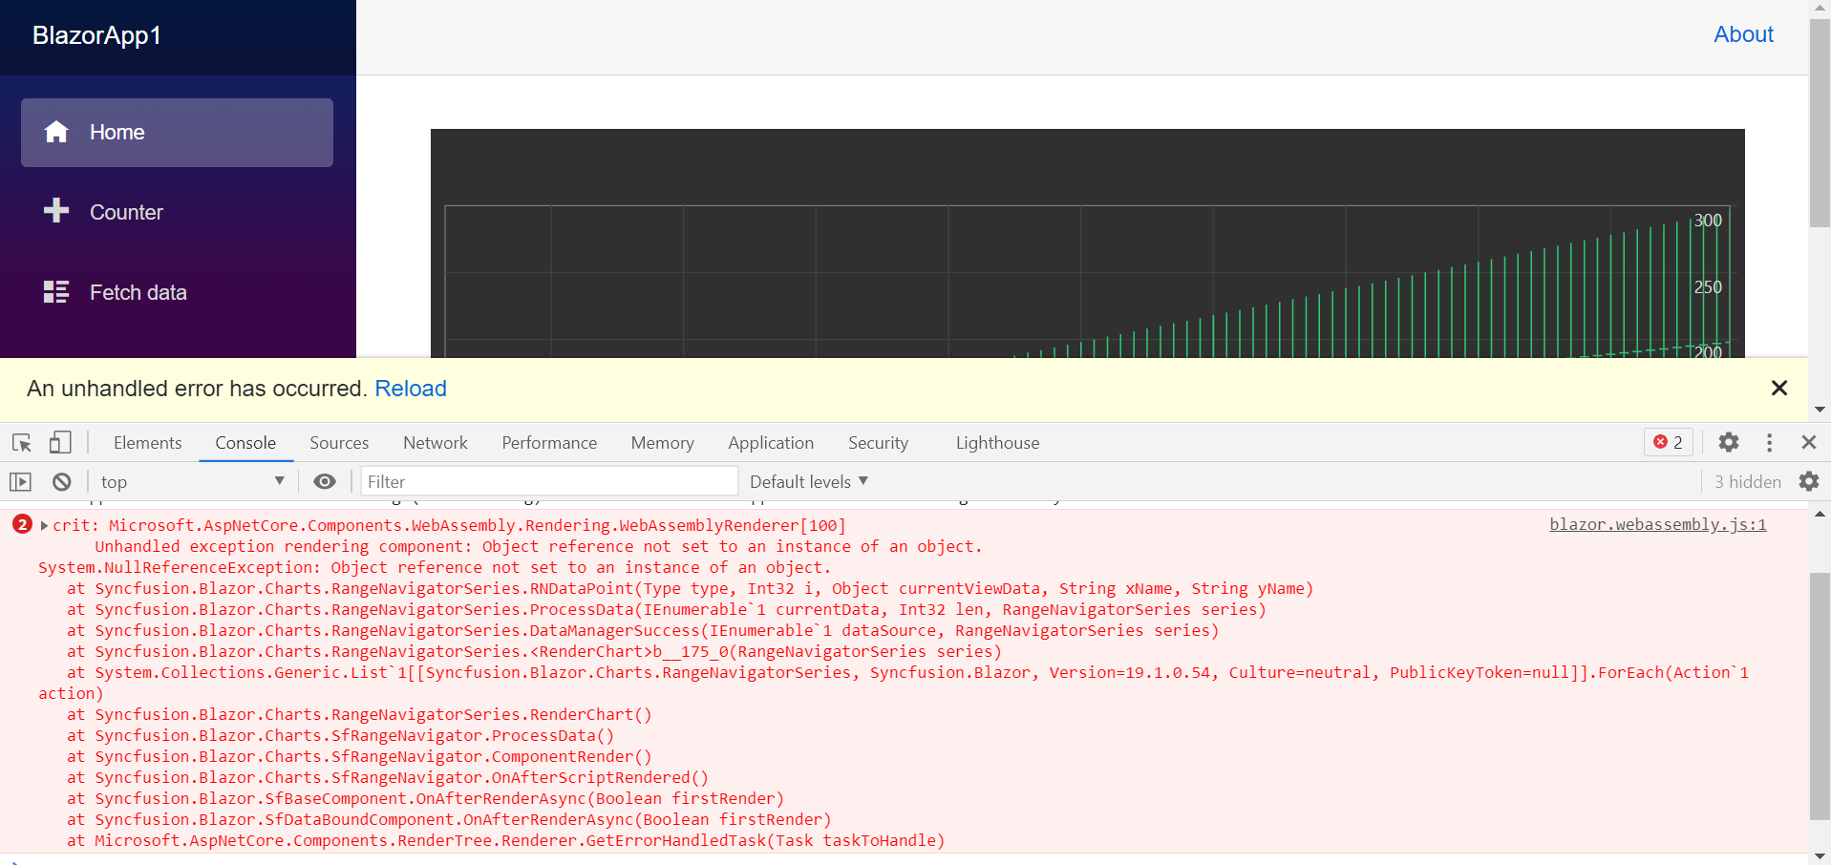Expand the crit error message triangle
This screenshot has width=1831, height=865.
(x=44, y=526)
